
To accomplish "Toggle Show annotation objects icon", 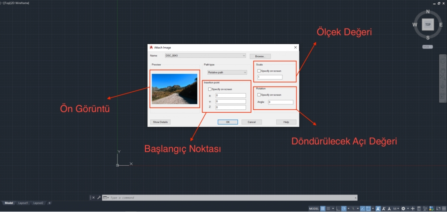I will pyautogui.click(x=378, y=209).
